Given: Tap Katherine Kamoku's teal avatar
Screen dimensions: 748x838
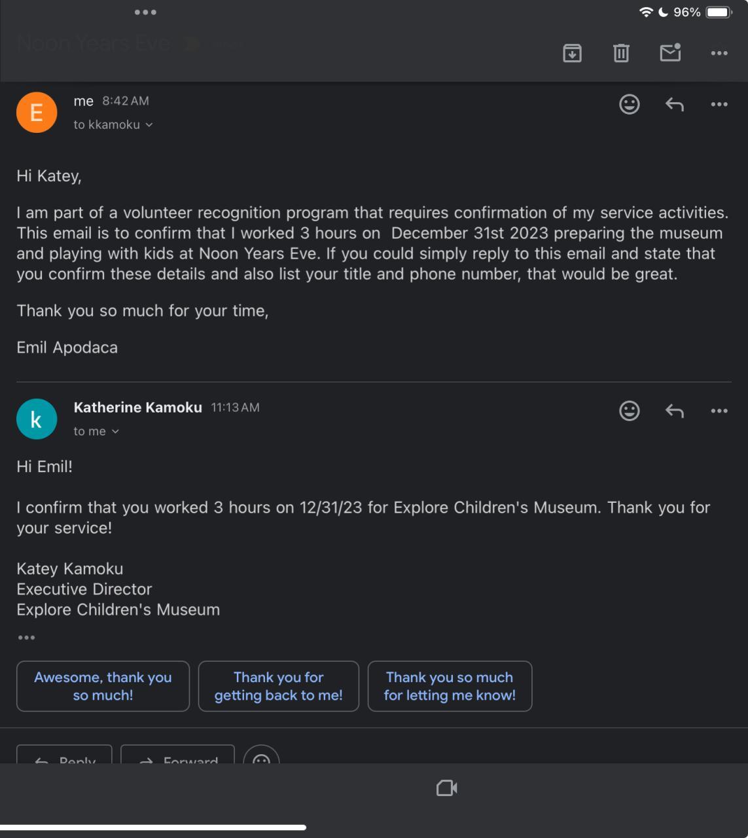Looking at the screenshot, I should click(x=37, y=419).
